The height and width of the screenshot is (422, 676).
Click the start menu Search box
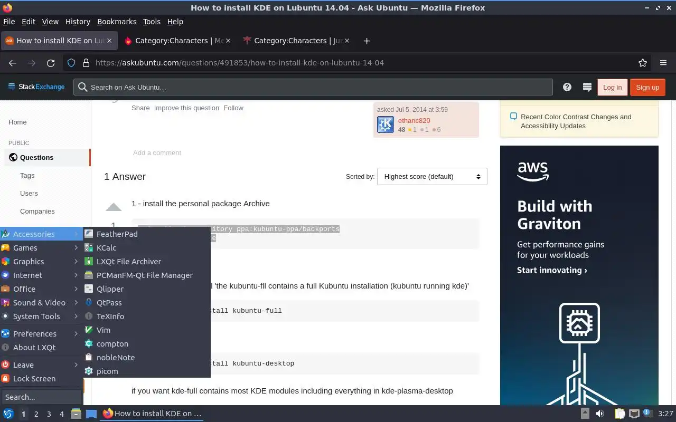41,397
